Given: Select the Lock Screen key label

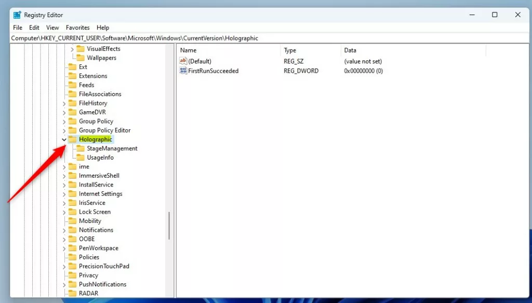Looking at the screenshot, I should pyautogui.click(x=95, y=212).
